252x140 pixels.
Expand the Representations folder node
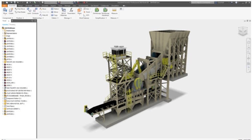pos(3,33)
